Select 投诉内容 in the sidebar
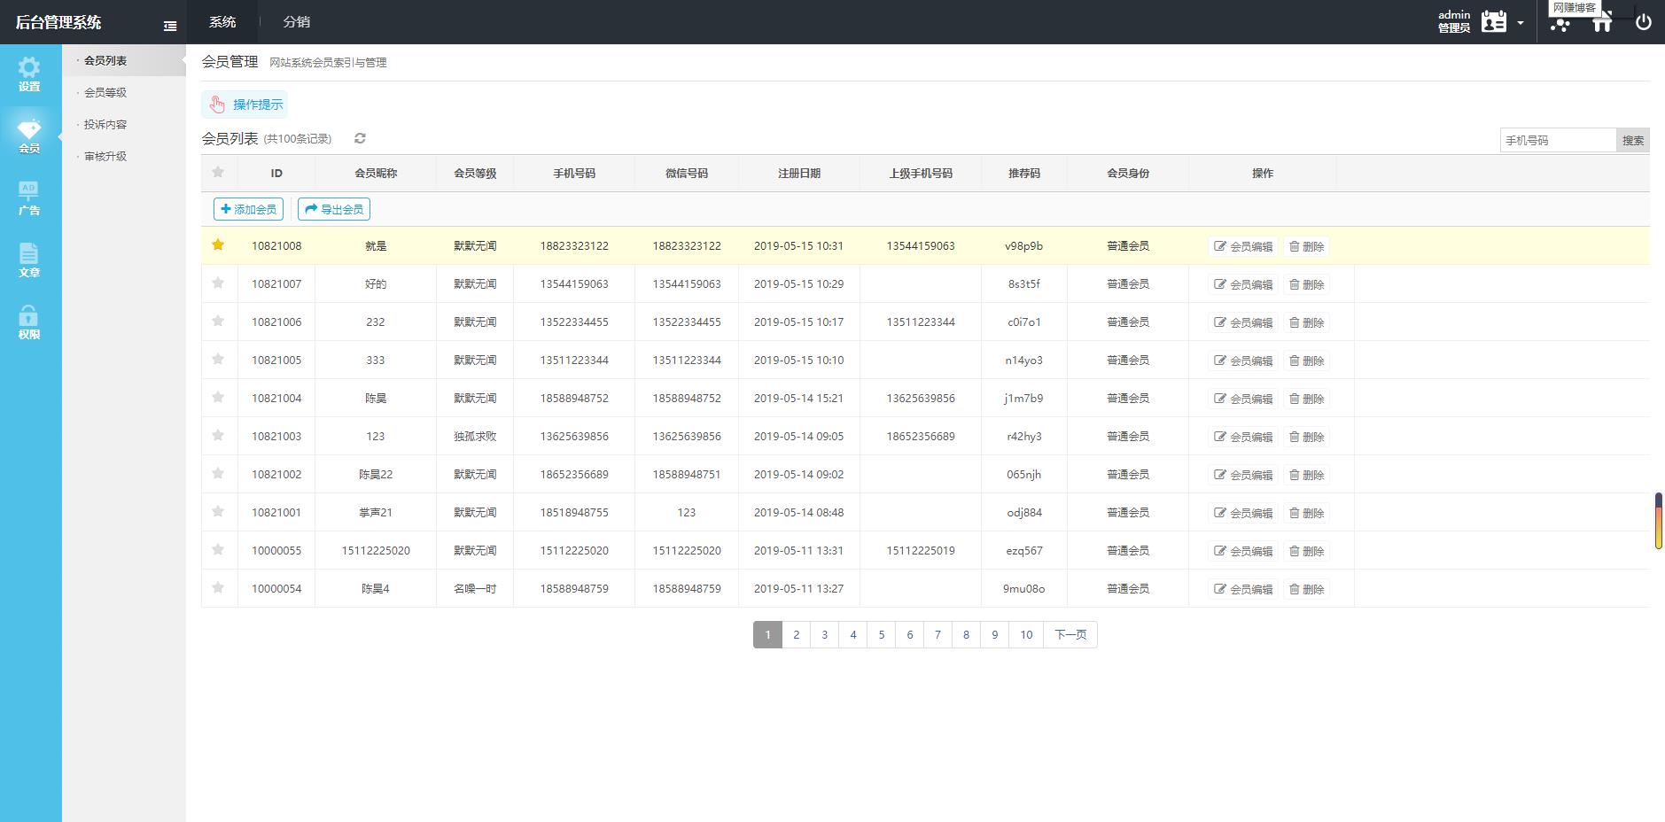 (105, 124)
